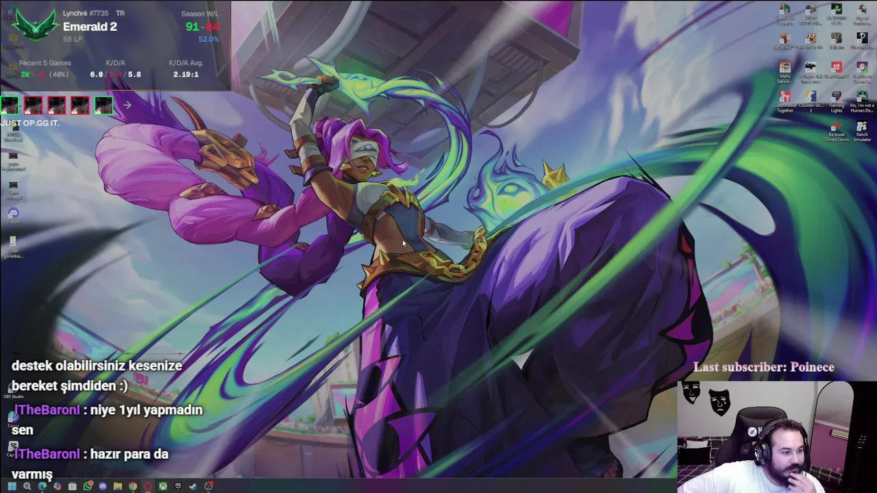Switch to Google Chrome in taskbar
This screenshot has height=493, width=877.
pyautogui.click(x=133, y=486)
